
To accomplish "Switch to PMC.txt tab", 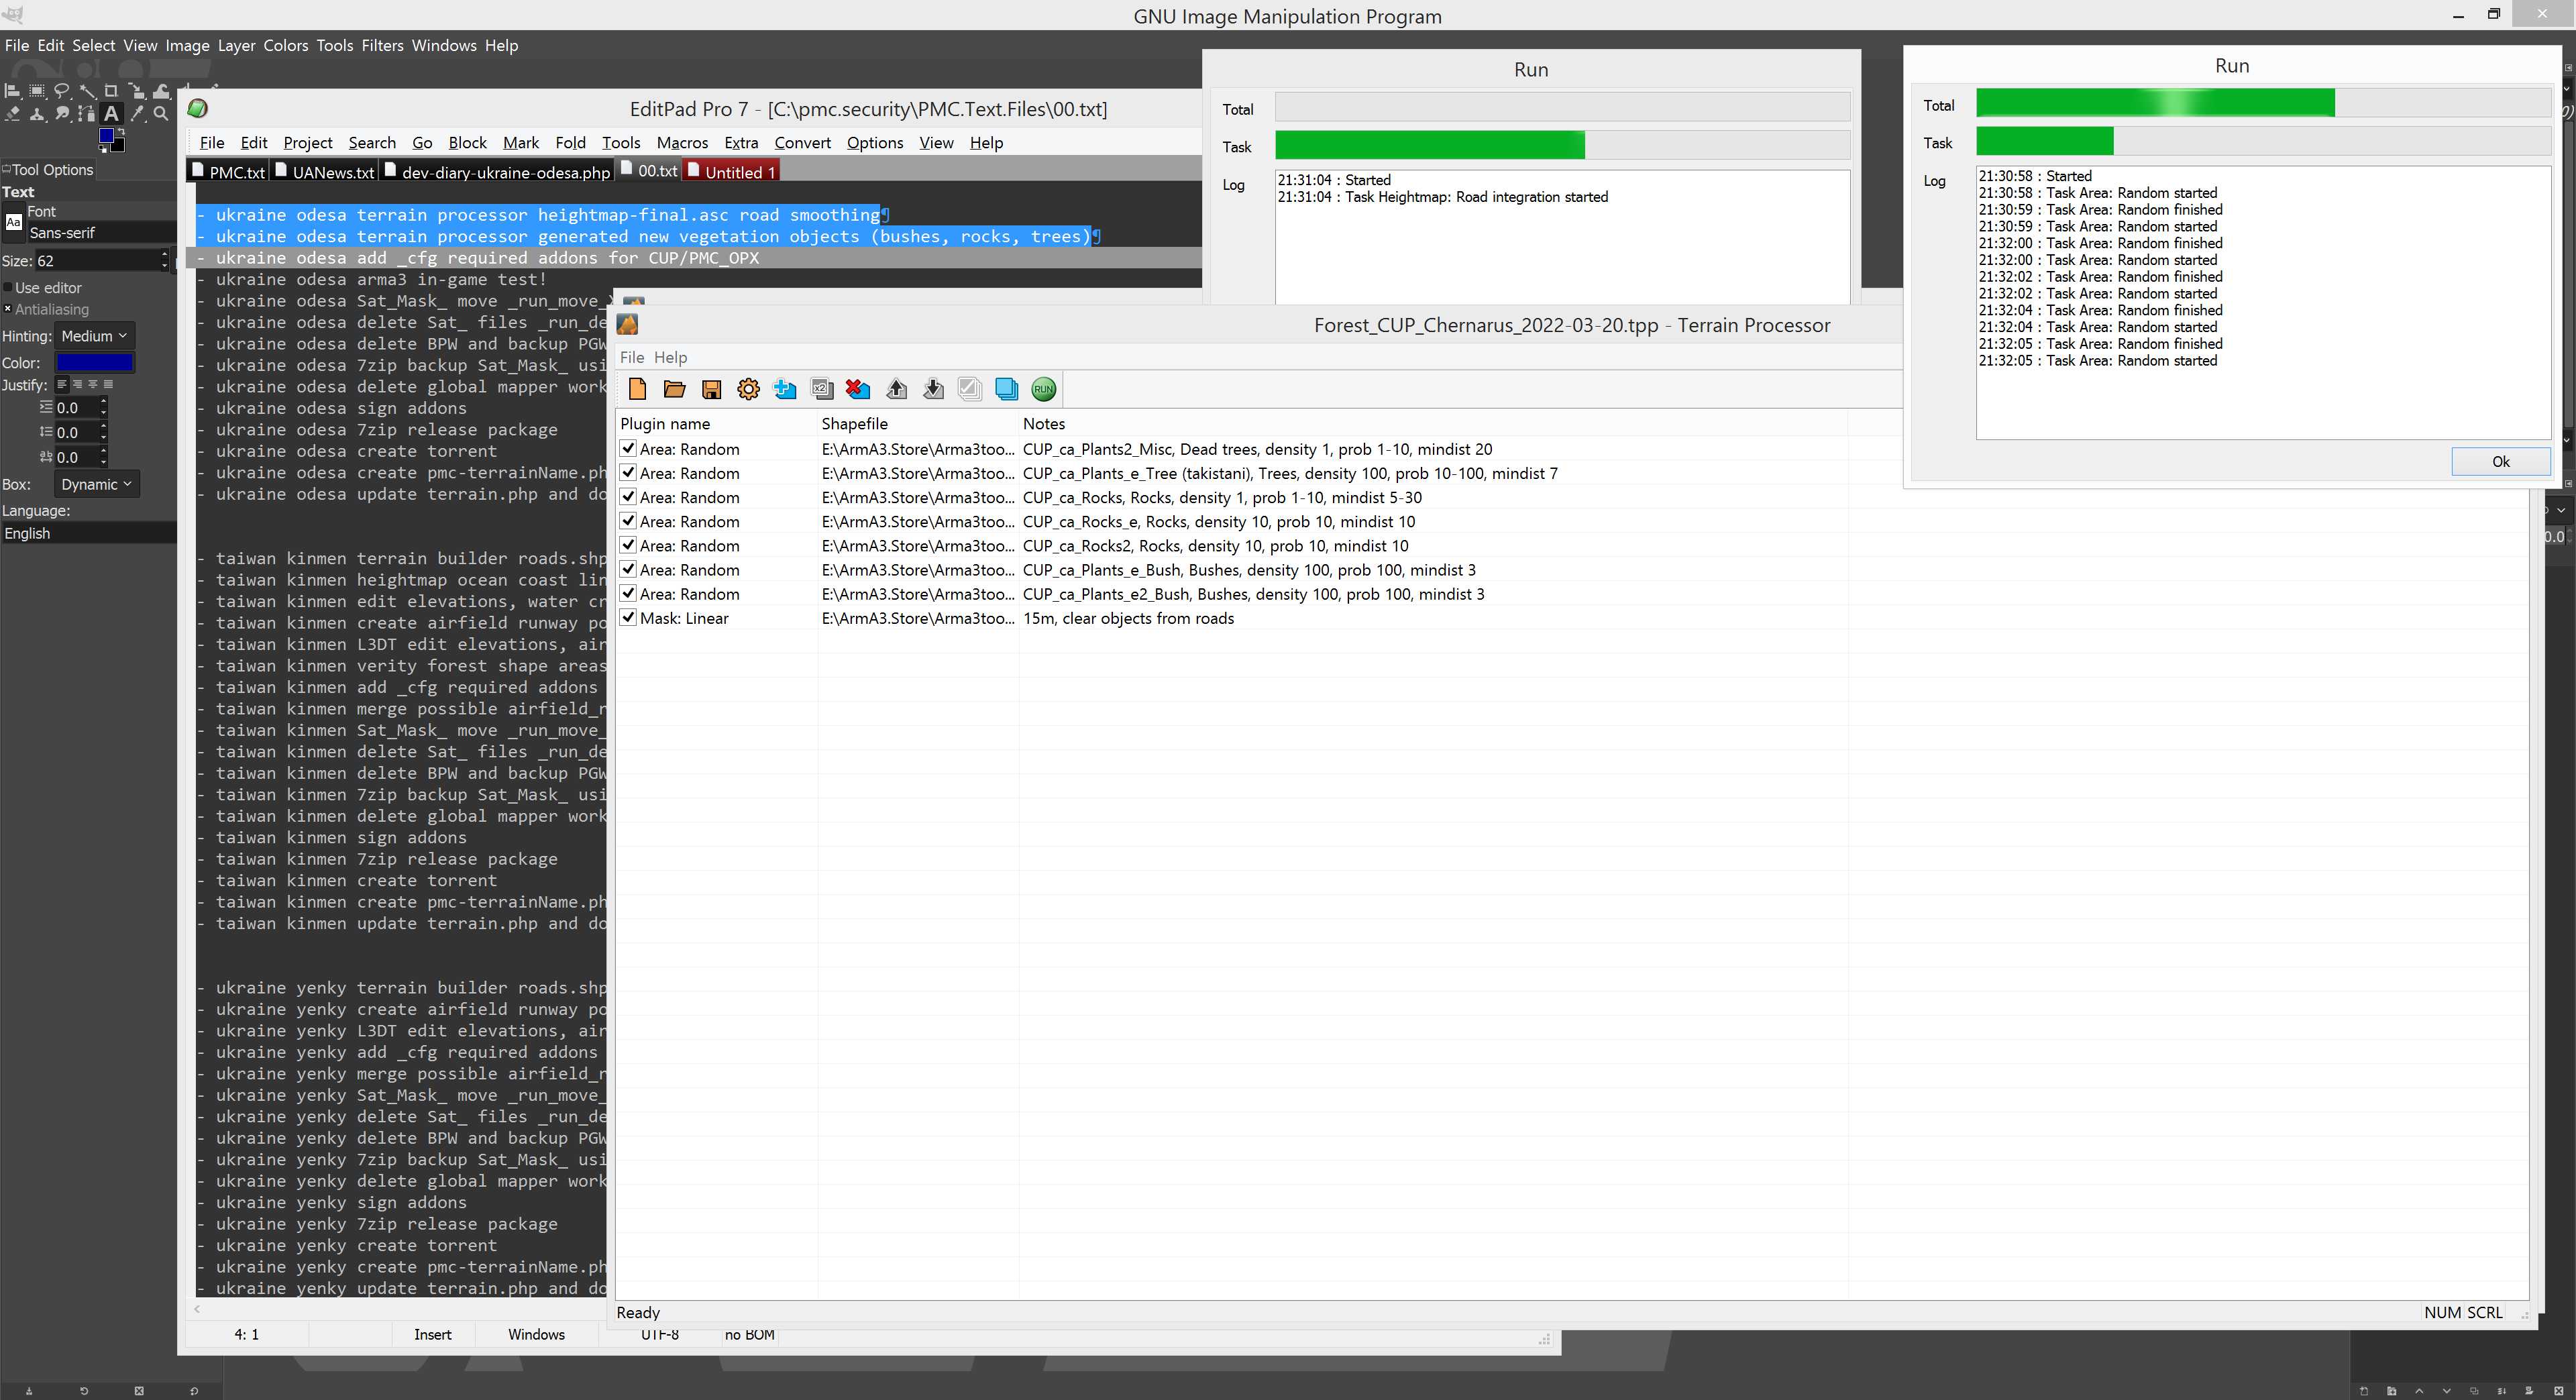I will point(228,172).
